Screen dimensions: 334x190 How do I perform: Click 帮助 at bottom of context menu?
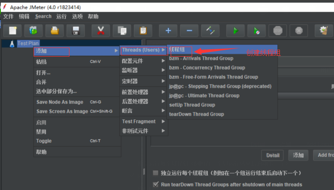[x=77, y=152]
